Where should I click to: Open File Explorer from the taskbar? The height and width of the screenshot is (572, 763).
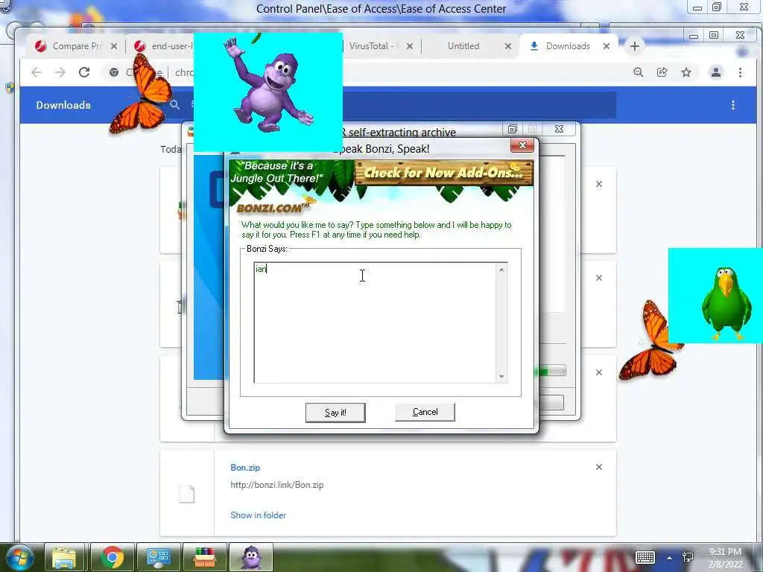click(x=65, y=557)
